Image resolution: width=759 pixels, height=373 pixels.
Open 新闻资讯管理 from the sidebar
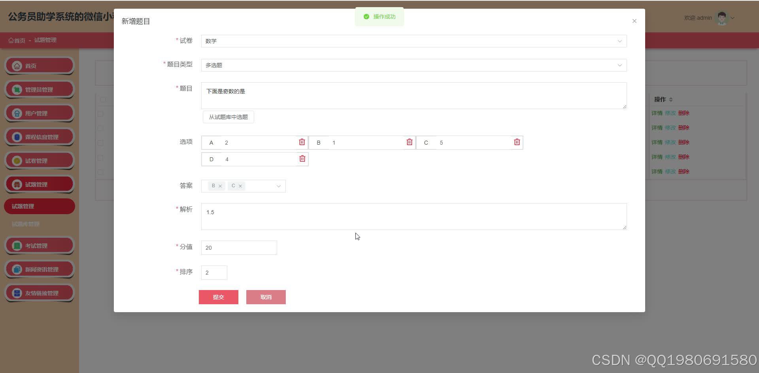(x=17, y=269)
